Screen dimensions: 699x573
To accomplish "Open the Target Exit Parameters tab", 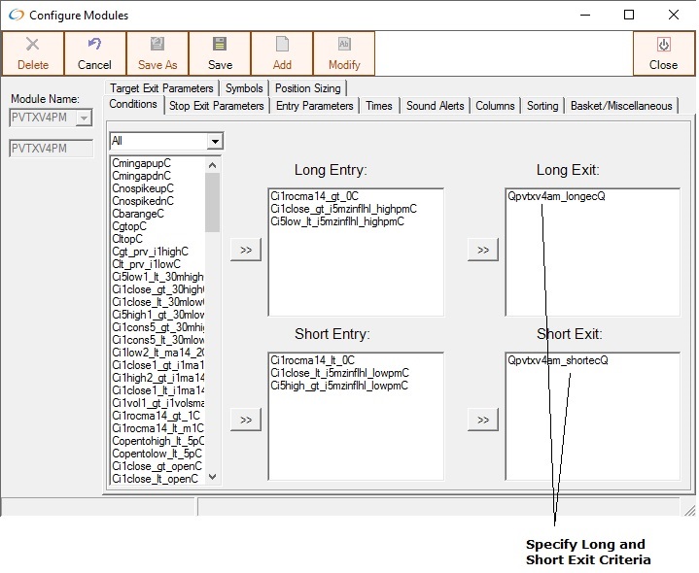I will [x=161, y=88].
